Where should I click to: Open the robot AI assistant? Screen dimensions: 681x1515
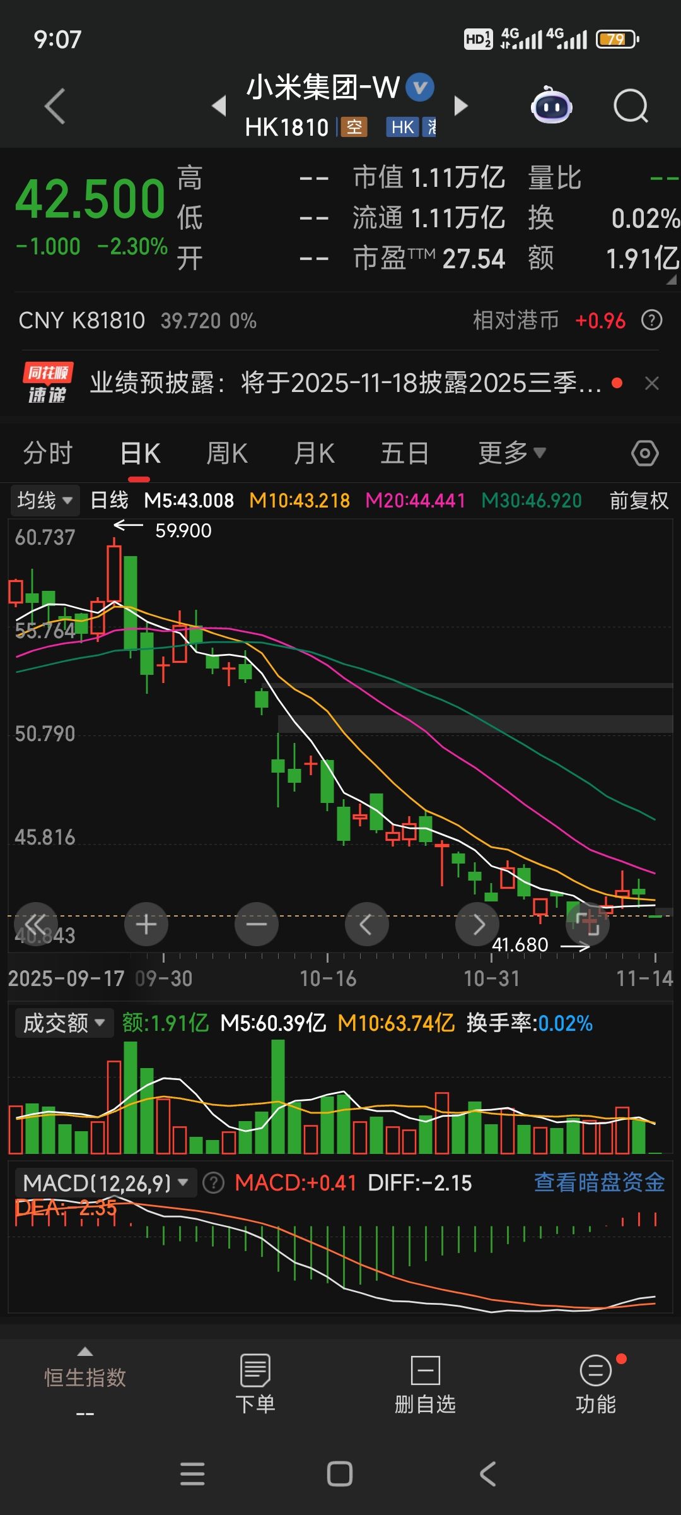point(552,105)
